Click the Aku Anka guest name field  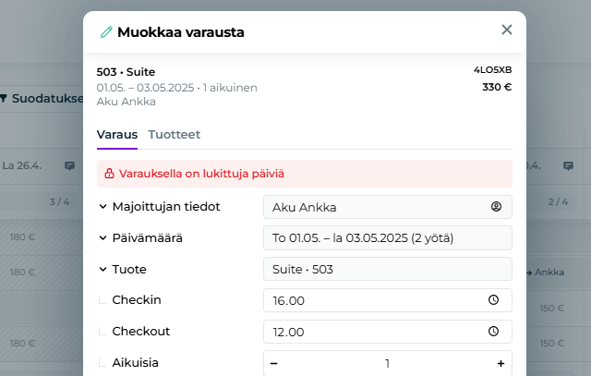pyautogui.click(x=374, y=207)
